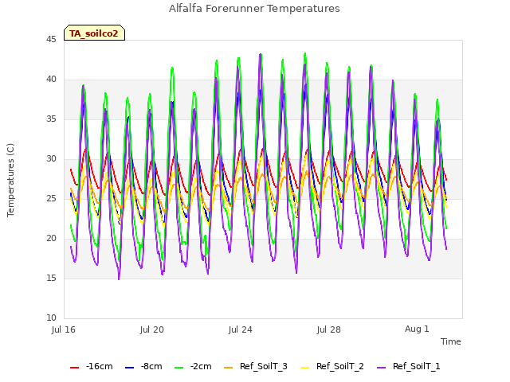Click the TA_soilco2 annotation label
510x382 pixels.
94,33
